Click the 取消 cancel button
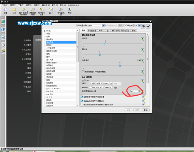Viewport: 194px width, 152px height. [145, 110]
